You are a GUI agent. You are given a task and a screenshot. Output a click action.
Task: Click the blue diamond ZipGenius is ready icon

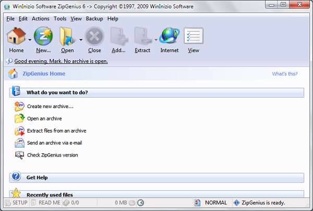click(x=236, y=203)
